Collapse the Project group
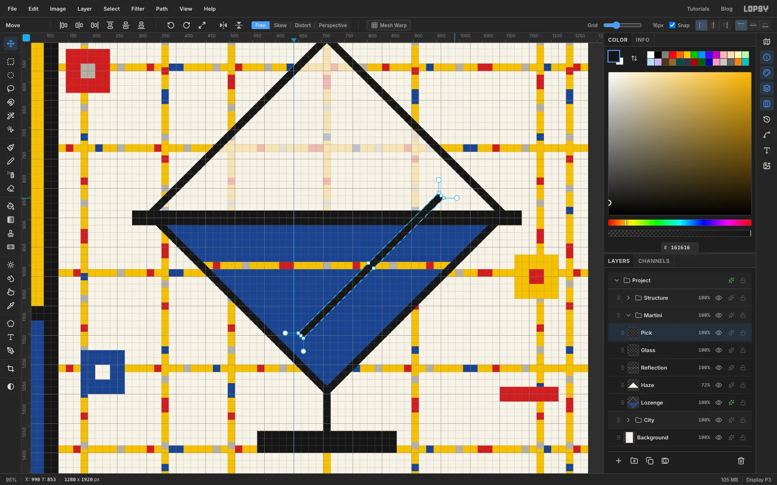 (617, 280)
